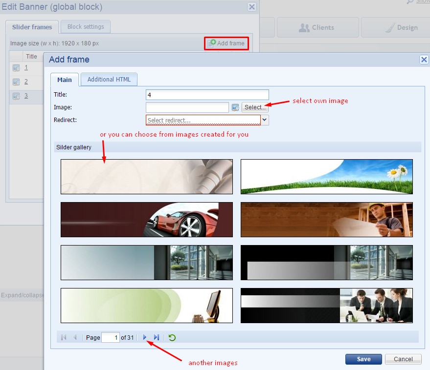The image size is (430, 370).
Task: Click the image icon beside frame 3
Action: 16,96
